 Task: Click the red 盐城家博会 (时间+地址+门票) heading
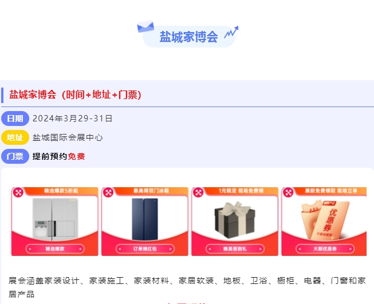tap(75, 94)
